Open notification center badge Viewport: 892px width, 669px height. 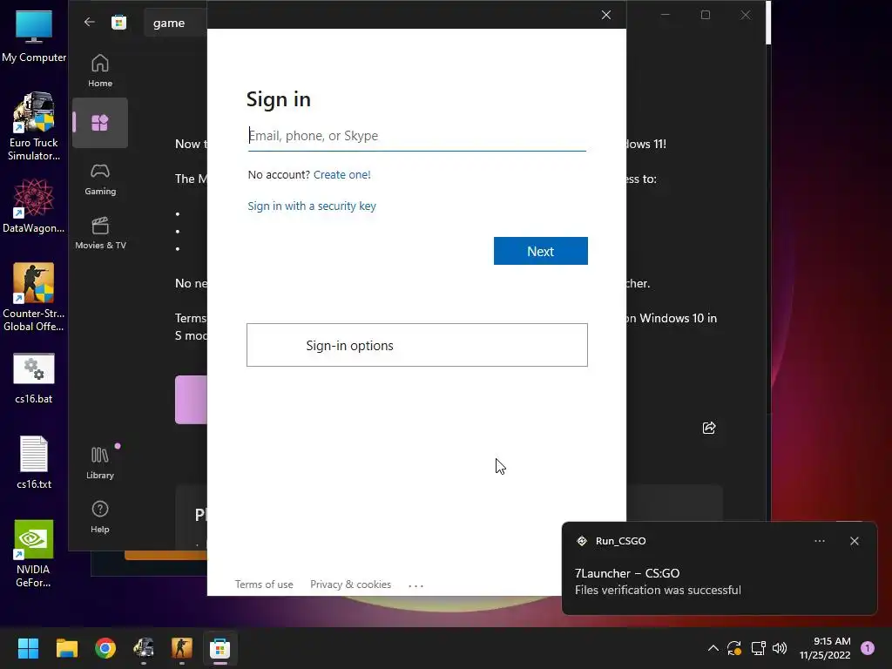point(868,648)
